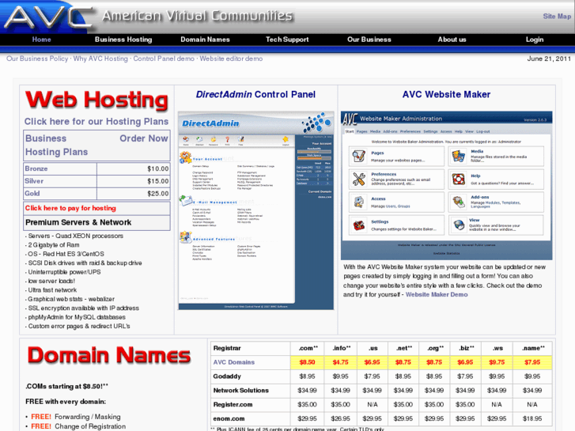Click the Login menu item
Screen dimensions: 575x431
pos(535,40)
